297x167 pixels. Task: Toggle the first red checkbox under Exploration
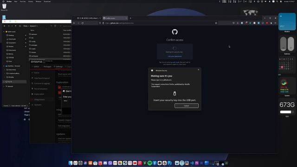[x=59, y=87]
